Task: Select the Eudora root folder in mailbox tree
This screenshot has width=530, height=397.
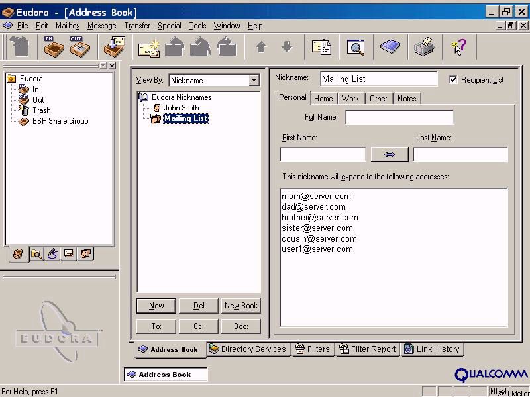Action: point(25,79)
